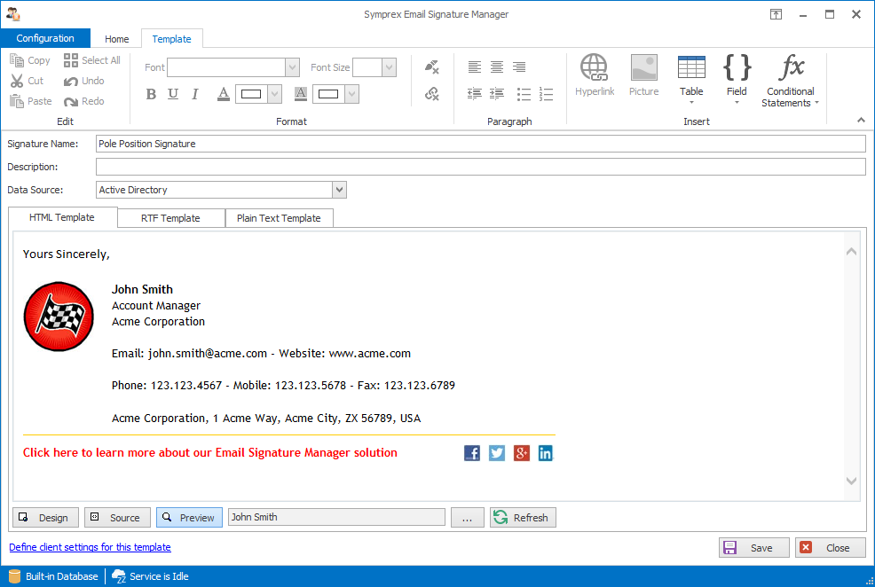Apply numbered list
This screenshot has height=587, width=875.
546,94
